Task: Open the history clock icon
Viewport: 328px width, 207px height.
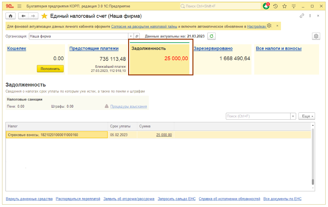Action: click(x=275, y=6)
